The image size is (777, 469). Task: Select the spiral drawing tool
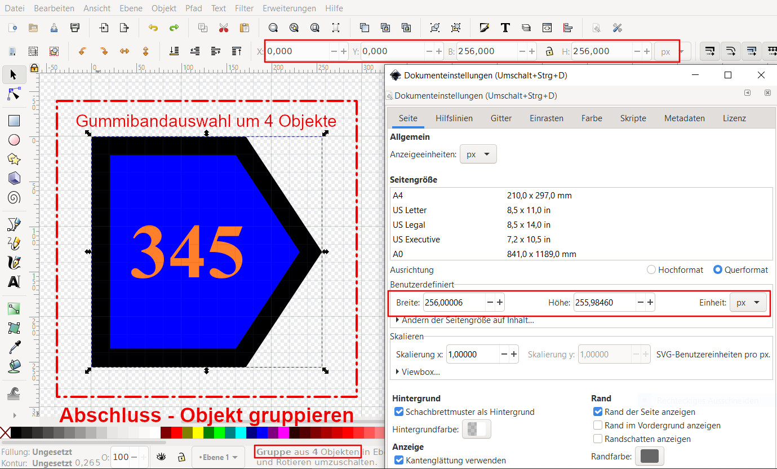pyautogui.click(x=14, y=198)
